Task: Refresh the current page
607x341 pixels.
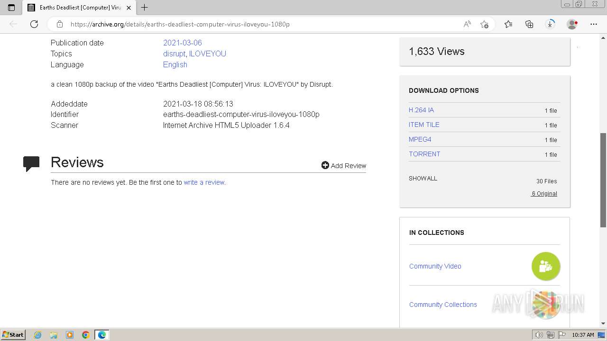Action: (x=34, y=24)
